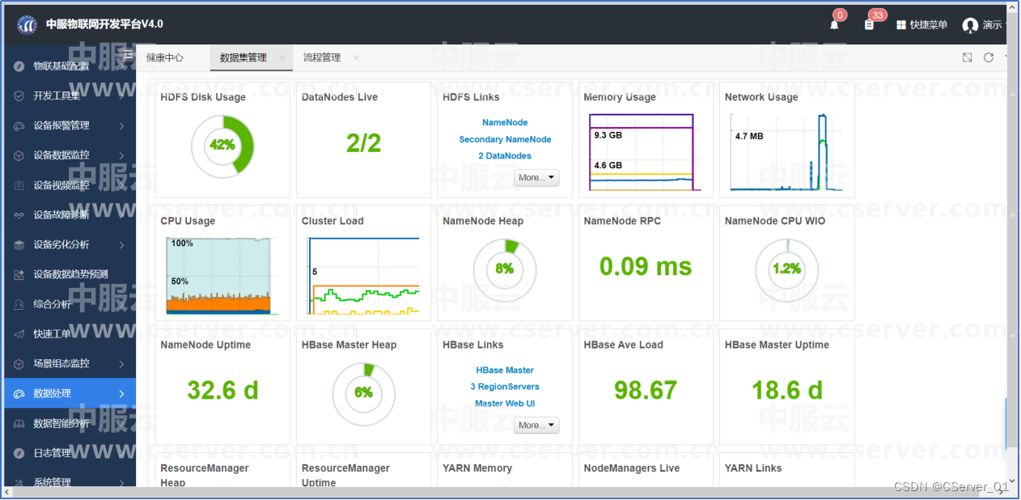This screenshot has width=1021, height=500.
Task: Click the Memory Usage chart
Action: click(646, 152)
